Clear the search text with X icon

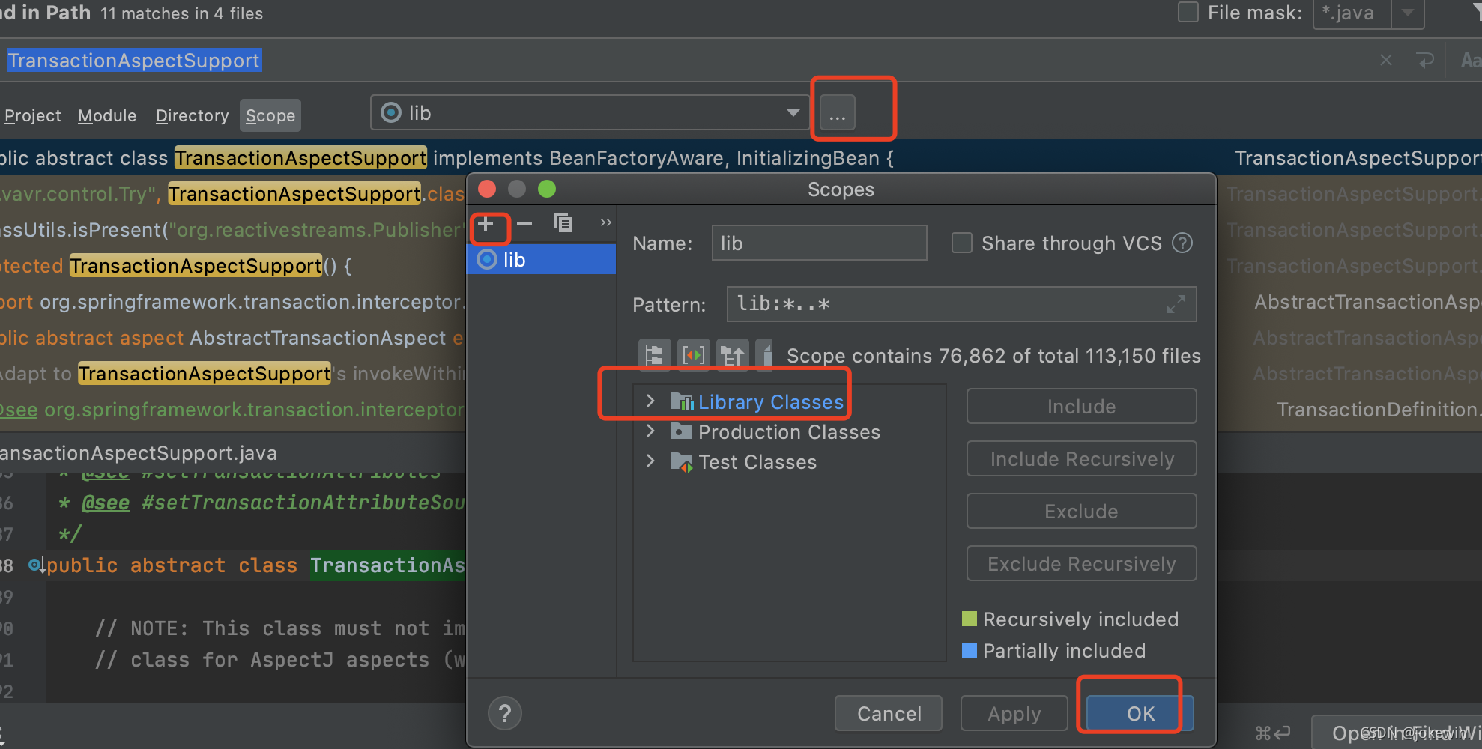pos(1386,60)
